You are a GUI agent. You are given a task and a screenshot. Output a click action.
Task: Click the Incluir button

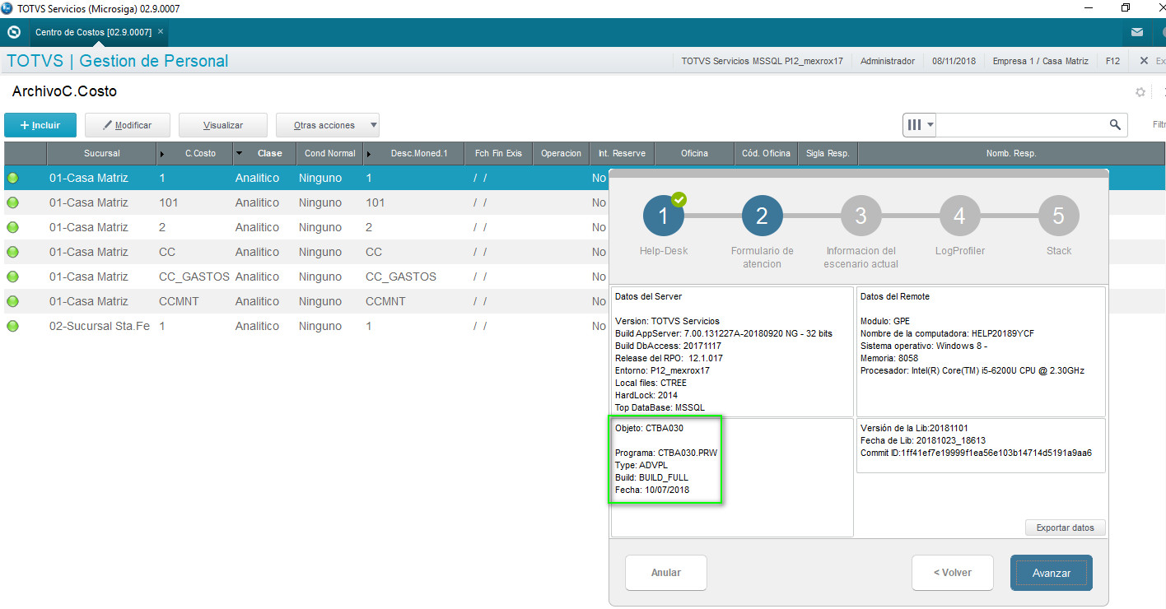point(40,125)
